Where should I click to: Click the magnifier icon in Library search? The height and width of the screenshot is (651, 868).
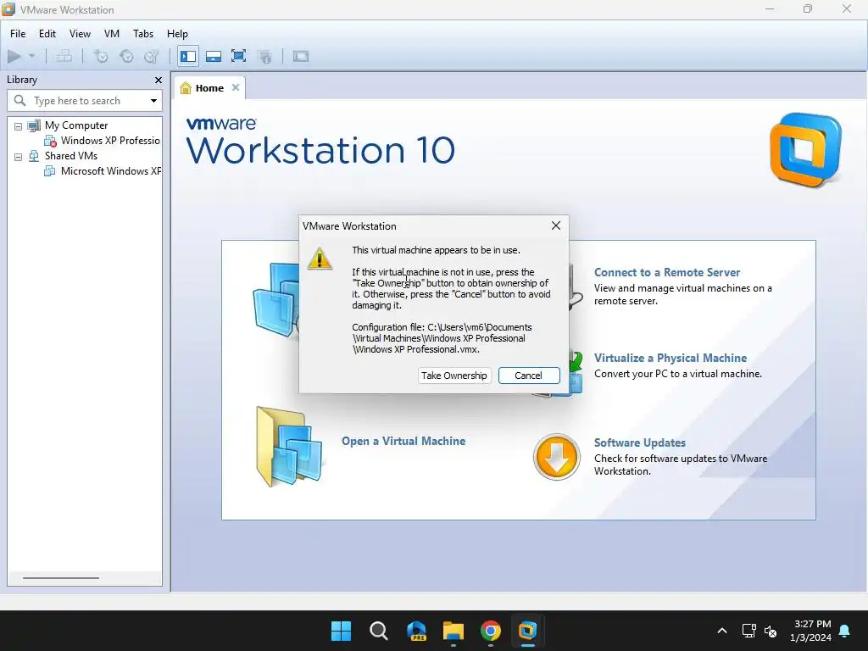(20, 101)
